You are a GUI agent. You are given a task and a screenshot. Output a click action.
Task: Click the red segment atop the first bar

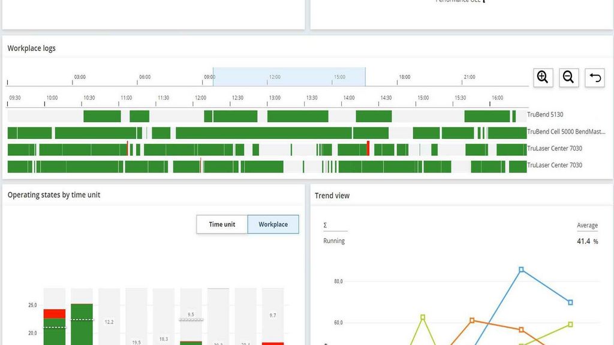[55, 314]
